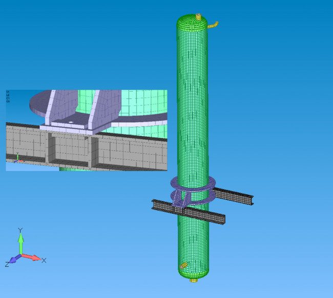
Task: Click the red X axis arrow
Action: pos(33,257)
